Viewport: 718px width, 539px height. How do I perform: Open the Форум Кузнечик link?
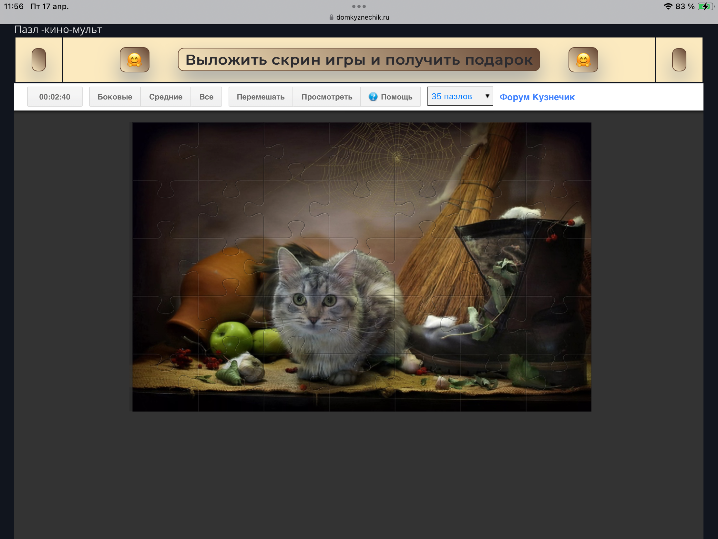(537, 97)
